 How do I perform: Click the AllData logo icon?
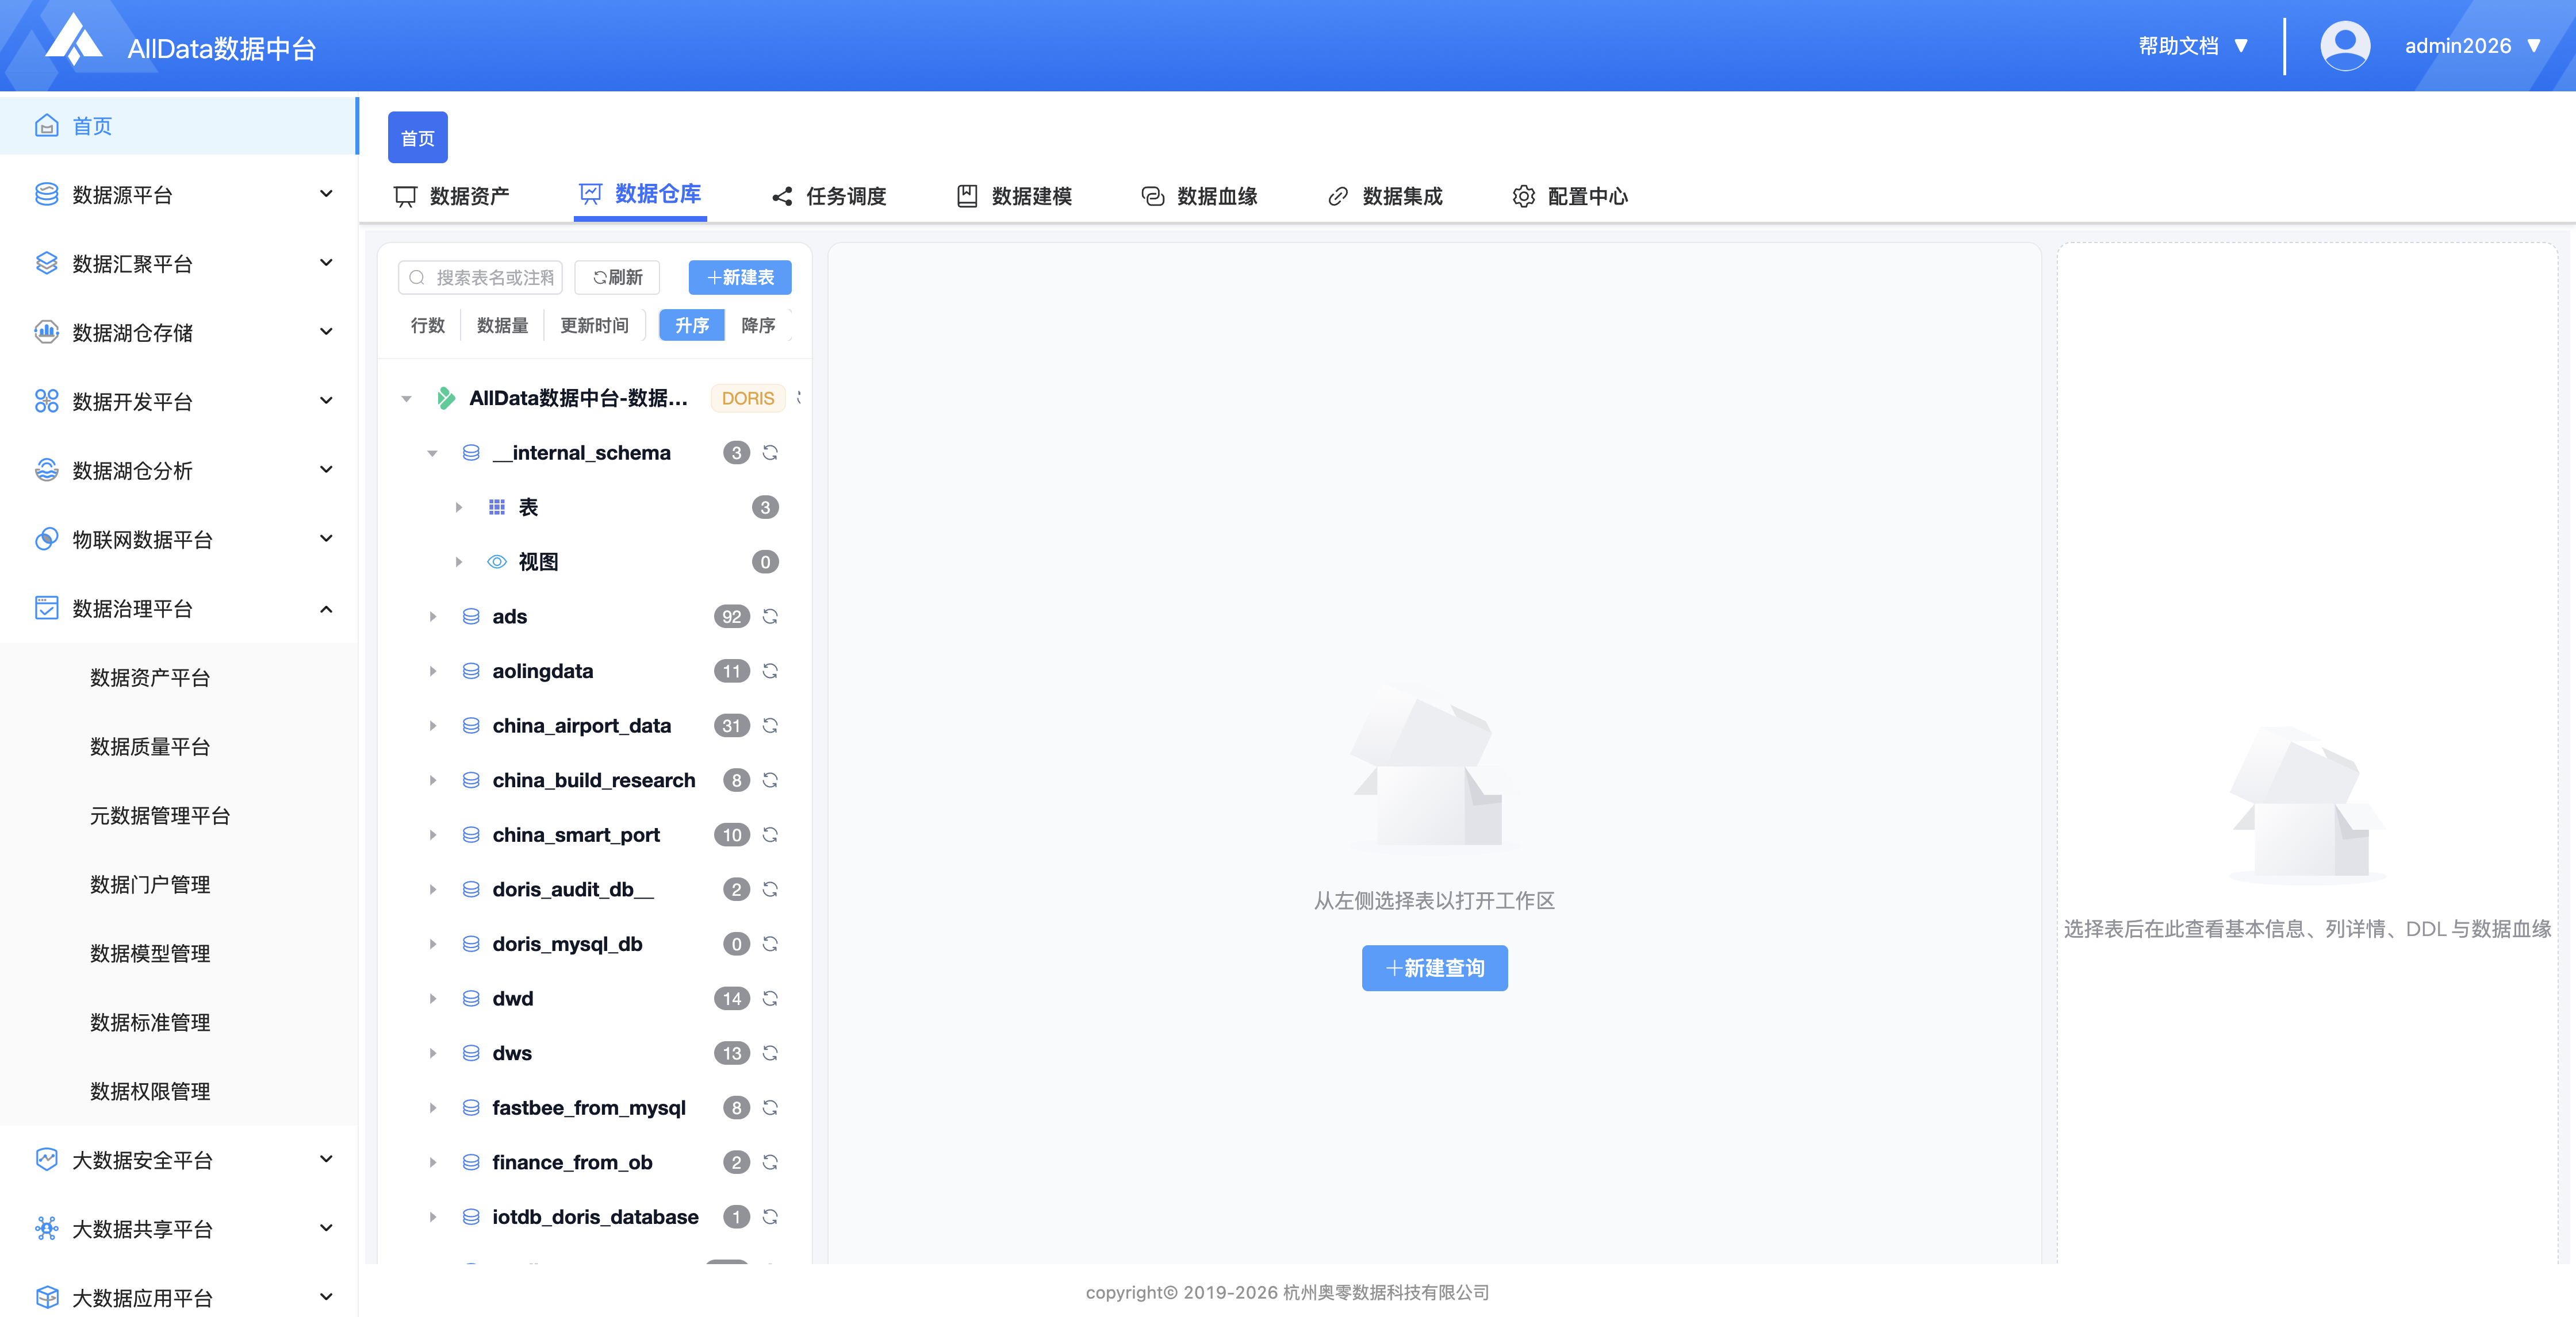pyautogui.click(x=74, y=40)
